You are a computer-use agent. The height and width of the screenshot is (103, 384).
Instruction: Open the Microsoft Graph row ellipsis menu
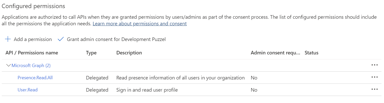[374, 65]
